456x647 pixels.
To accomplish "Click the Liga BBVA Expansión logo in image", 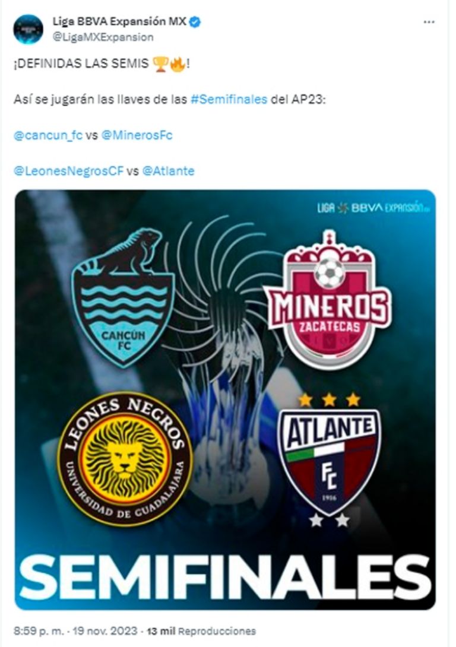I will (x=370, y=208).
